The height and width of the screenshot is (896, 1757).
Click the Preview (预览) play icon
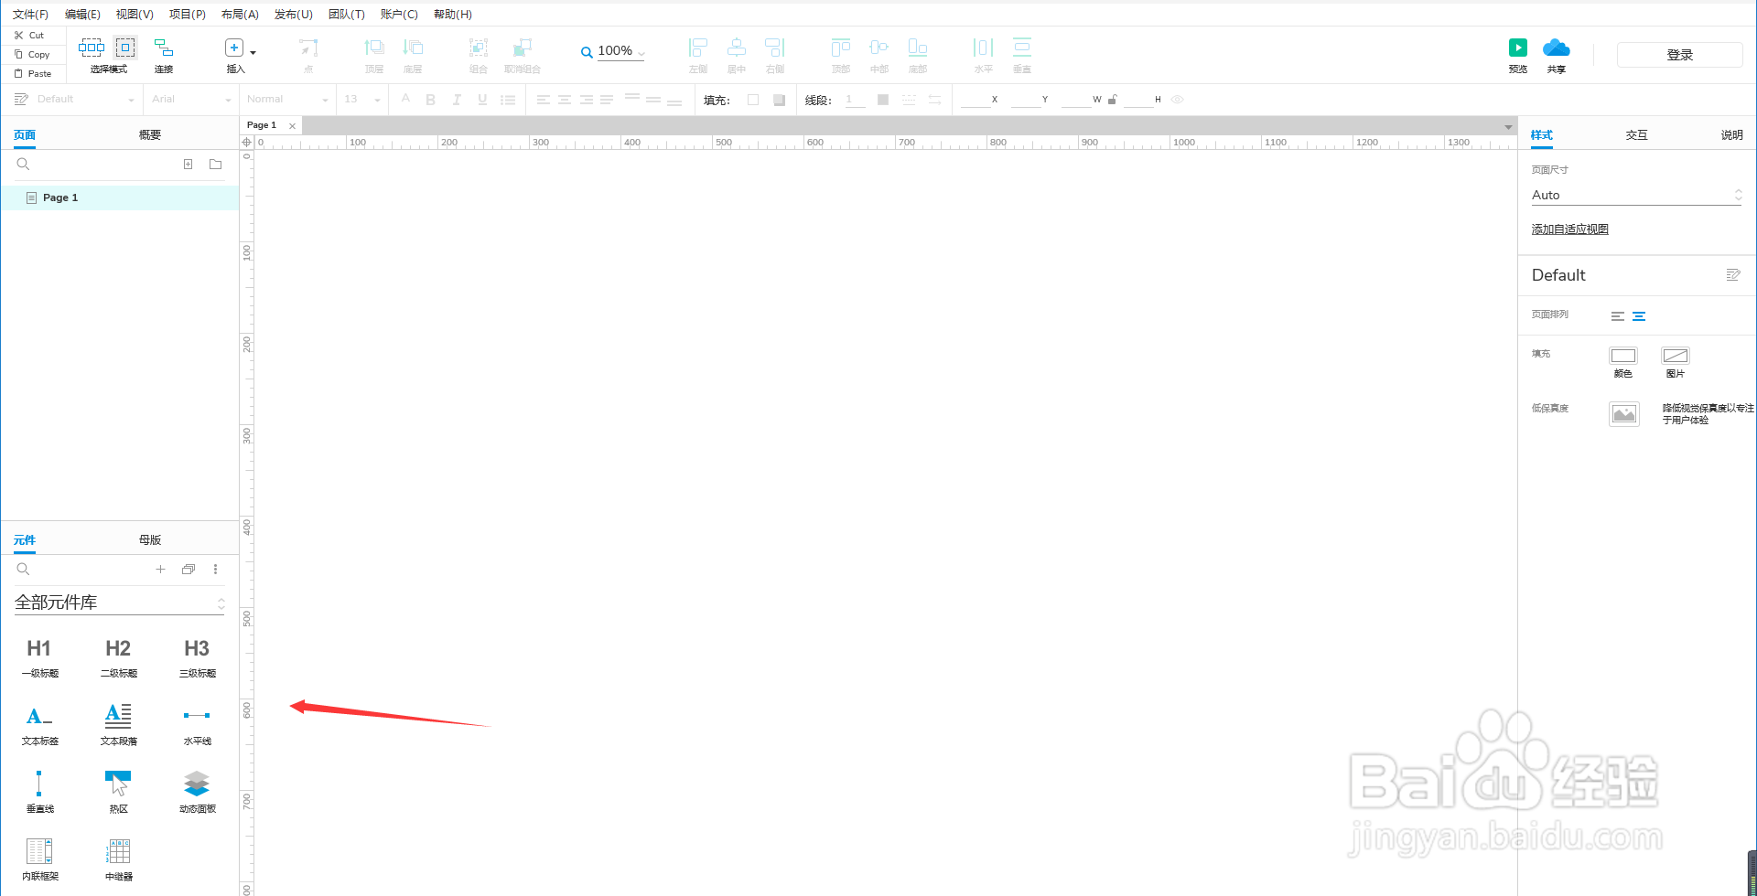(1518, 48)
